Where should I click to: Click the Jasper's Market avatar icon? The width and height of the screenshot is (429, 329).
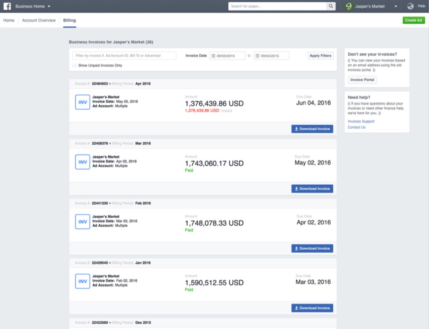(x=349, y=6)
